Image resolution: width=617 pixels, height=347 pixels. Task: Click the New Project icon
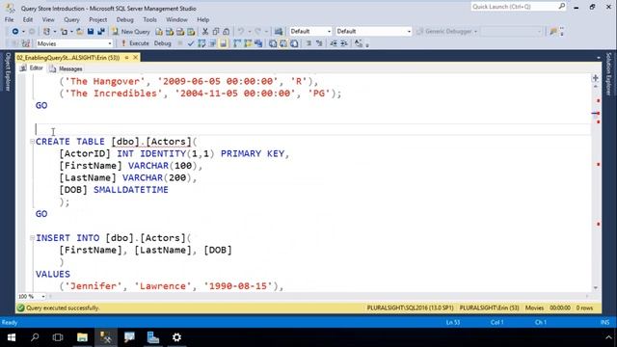[x=47, y=31]
